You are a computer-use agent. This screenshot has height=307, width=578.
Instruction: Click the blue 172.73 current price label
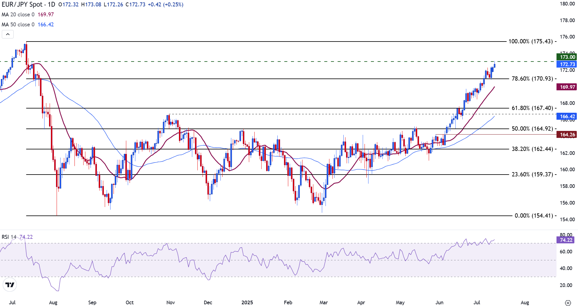pos(567,64)
